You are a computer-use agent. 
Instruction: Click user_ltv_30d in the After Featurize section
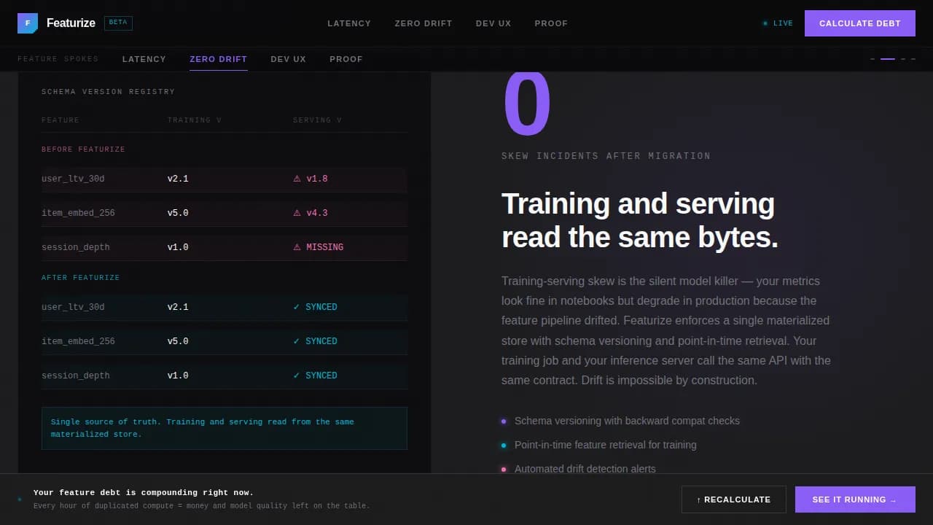73,307
